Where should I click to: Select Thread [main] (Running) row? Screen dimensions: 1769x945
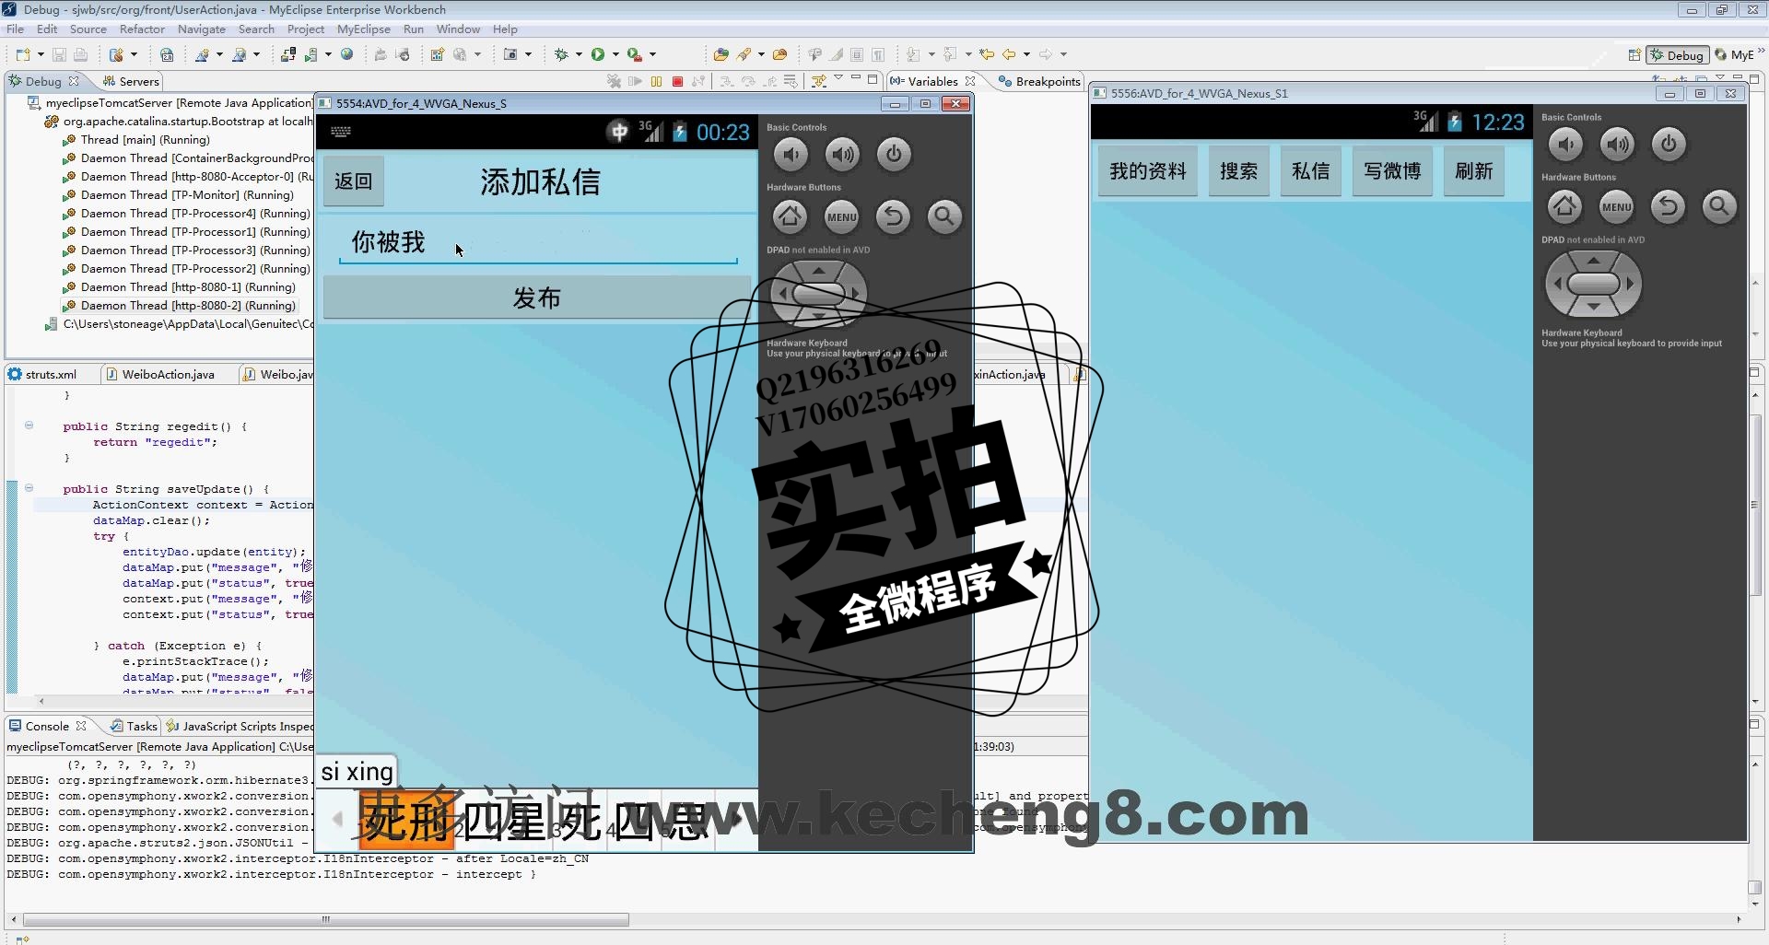coord(136,139)
